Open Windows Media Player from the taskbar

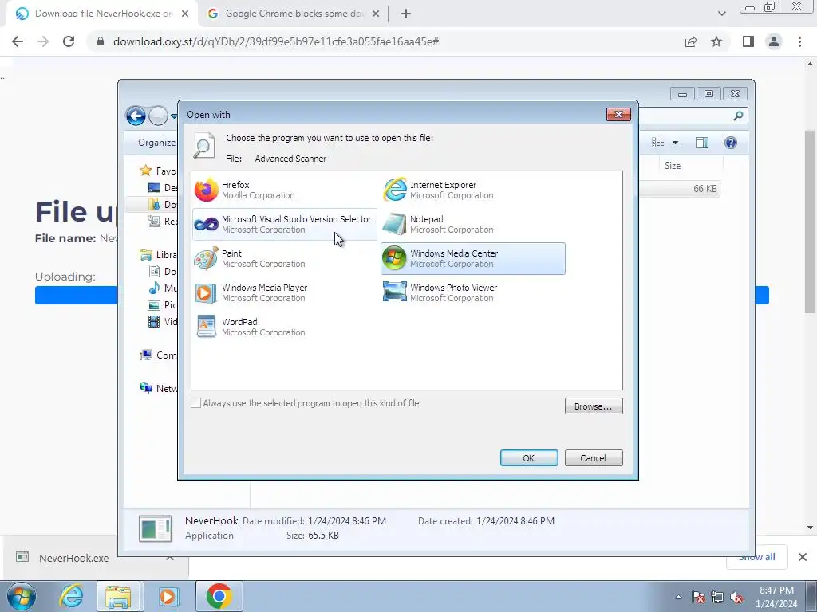pyautogui.click(x=168, y=596)
